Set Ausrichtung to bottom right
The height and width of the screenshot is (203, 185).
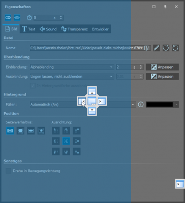[77, 152]
